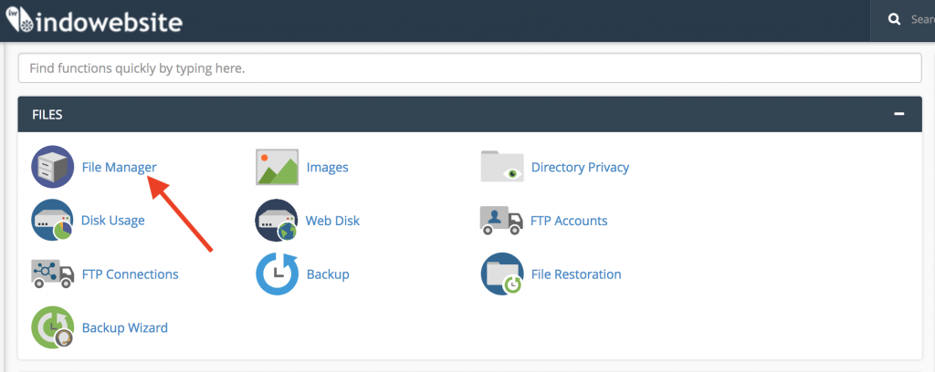Click the Backup clock icon
This screenshot has height=372, width=935.
[277, 274]
